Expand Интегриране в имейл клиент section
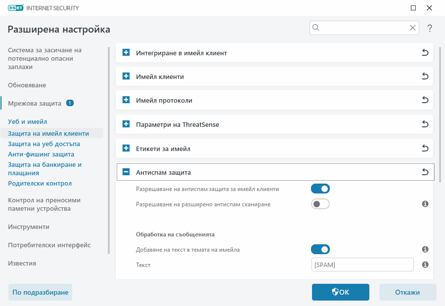 coord(126,53)
